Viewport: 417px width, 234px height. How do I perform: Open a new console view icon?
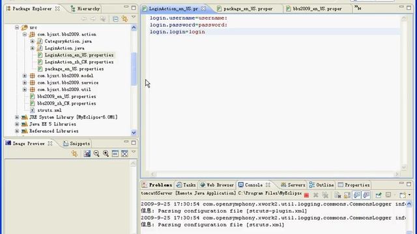(x=403, y=195)
